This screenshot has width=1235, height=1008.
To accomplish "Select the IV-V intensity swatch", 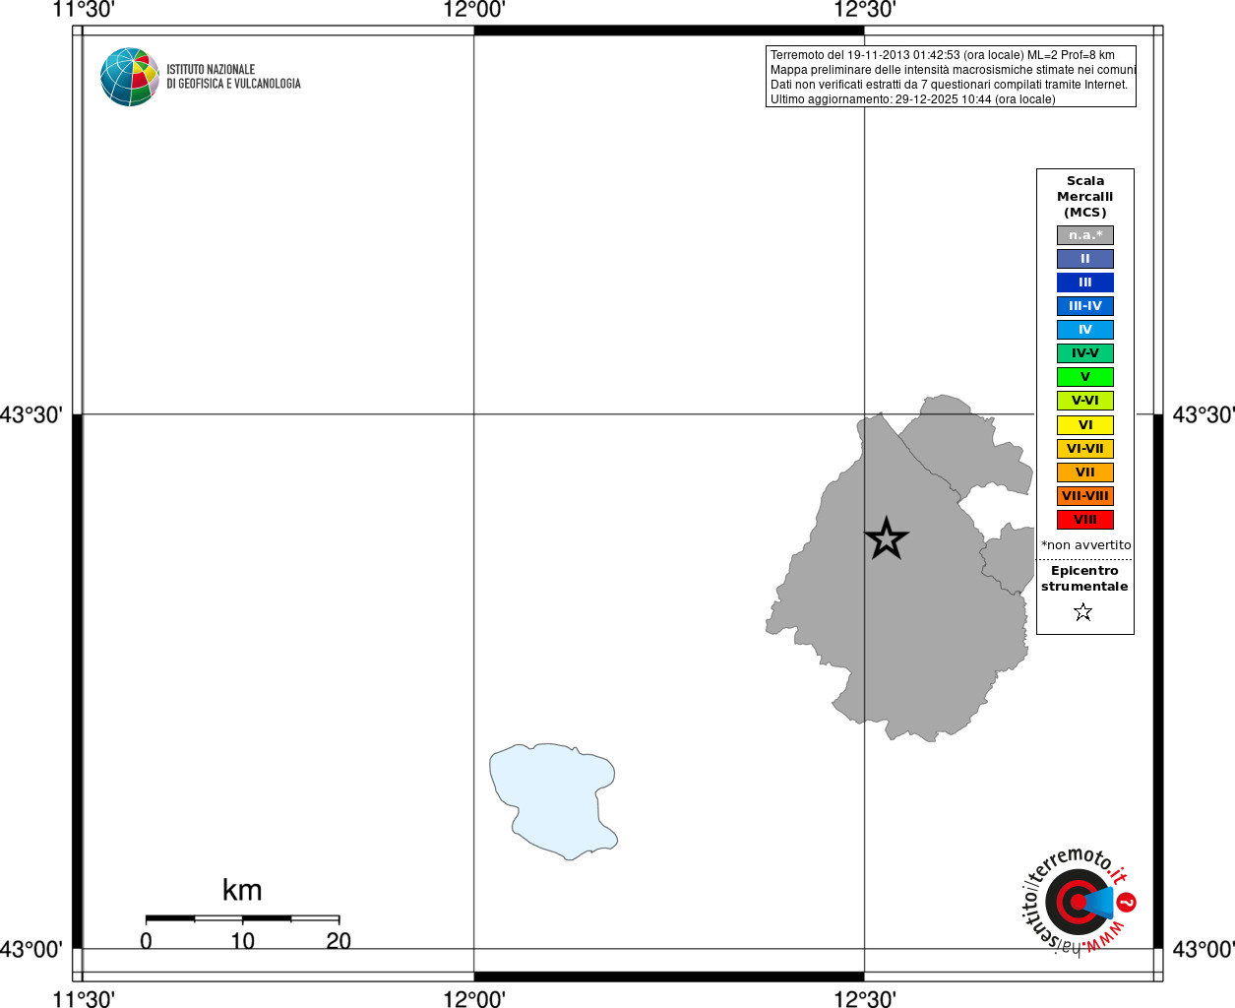I will 1085,353.
